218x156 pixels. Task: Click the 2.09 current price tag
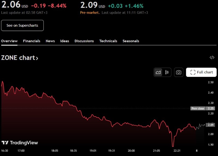[x=211, y=125]
